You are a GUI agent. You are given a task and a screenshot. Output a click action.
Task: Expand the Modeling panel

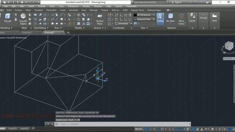[6, 28]
